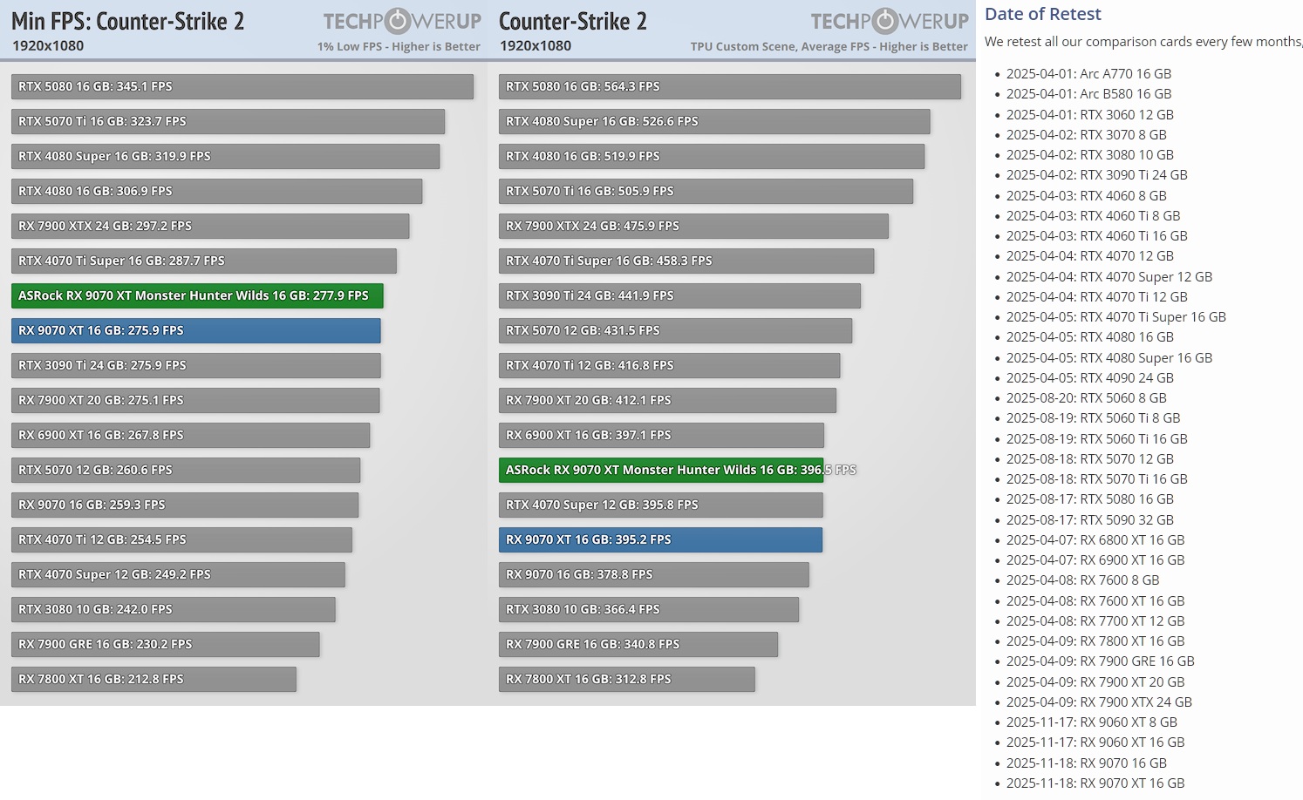Click TechPowerUp logo in average FPS chart
This screenshot has height=800, width=1303.
pyautogui.click(x=890, y=21)
